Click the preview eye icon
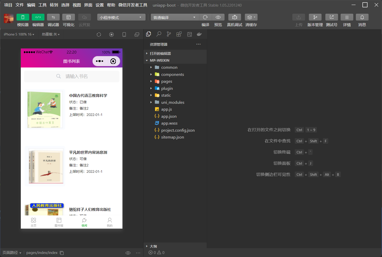 (x=218, y=17)
